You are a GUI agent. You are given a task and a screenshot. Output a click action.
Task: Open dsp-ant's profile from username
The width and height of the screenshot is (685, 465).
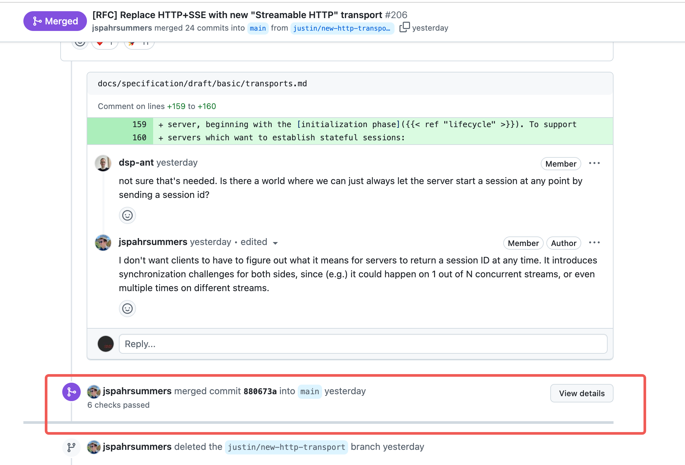pyautogui.click(x=136, y=163)
